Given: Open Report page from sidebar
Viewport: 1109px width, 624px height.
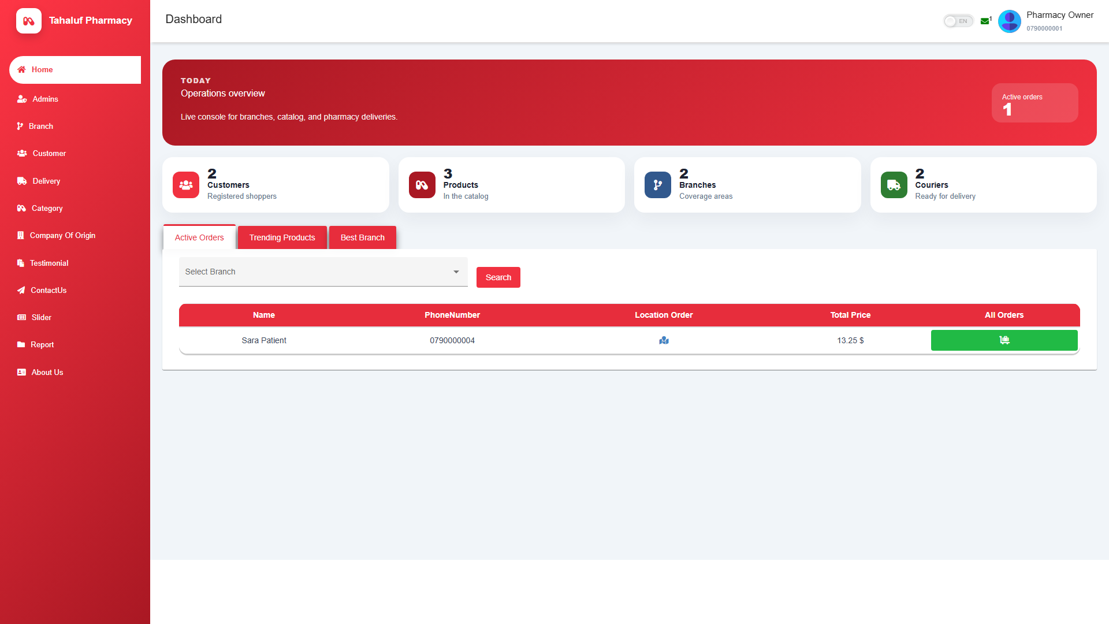Looking at the screenshot, I should click(75, 344).
